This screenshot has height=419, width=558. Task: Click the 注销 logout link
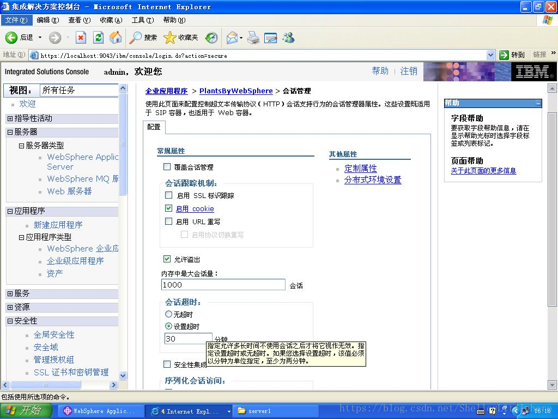[409, 71]
